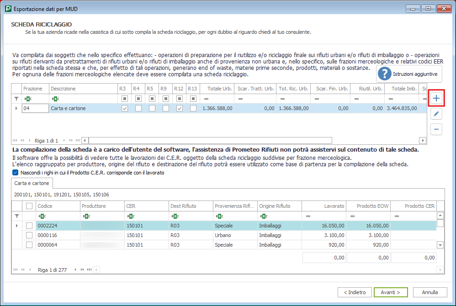Switch to Carta e cartone tab
The height and width of the screenshot is (306, 456).
(x=32, y=183)
